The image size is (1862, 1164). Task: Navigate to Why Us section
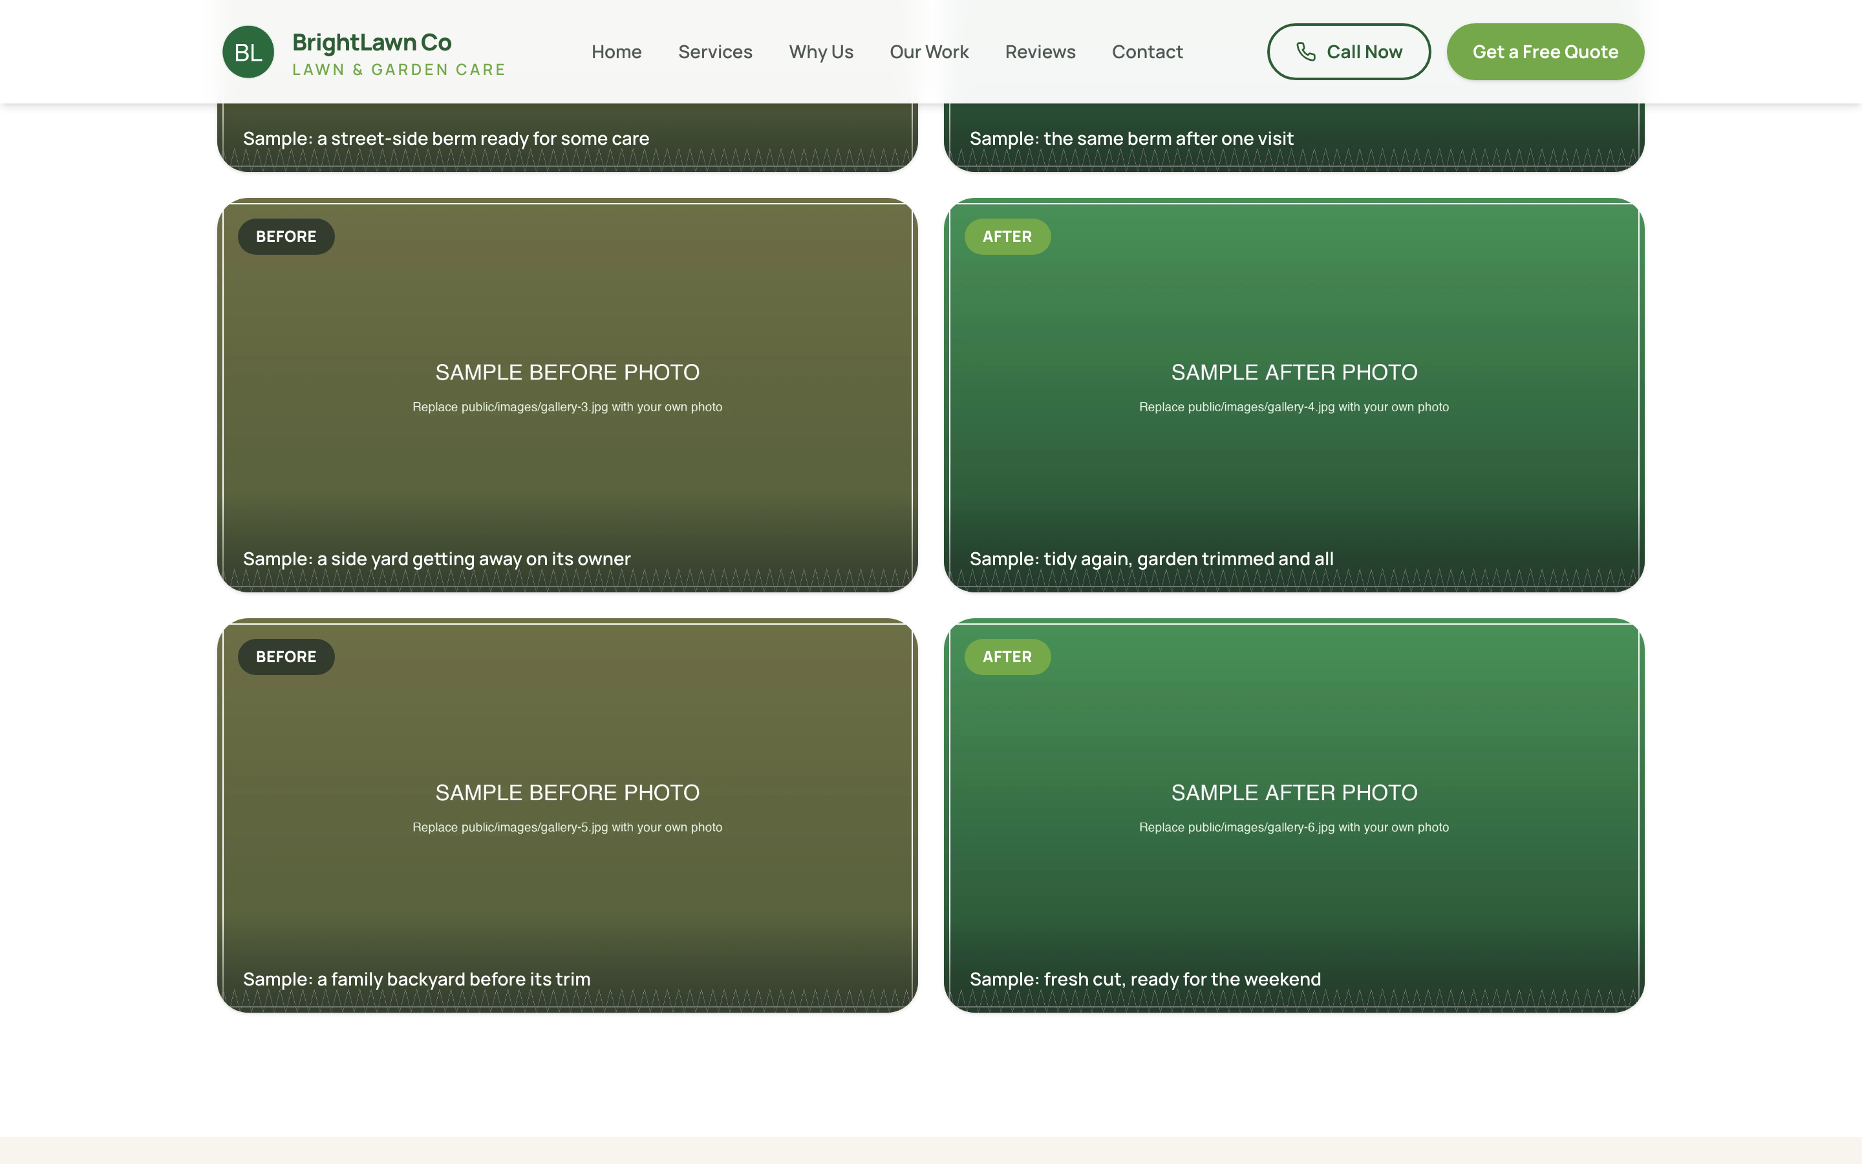click(821, 52)
